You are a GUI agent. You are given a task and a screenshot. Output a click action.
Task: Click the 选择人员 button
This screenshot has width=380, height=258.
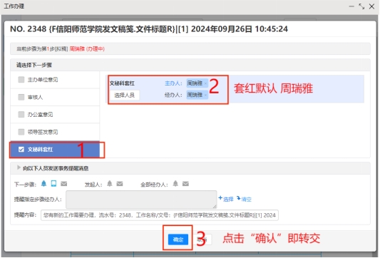124,96
